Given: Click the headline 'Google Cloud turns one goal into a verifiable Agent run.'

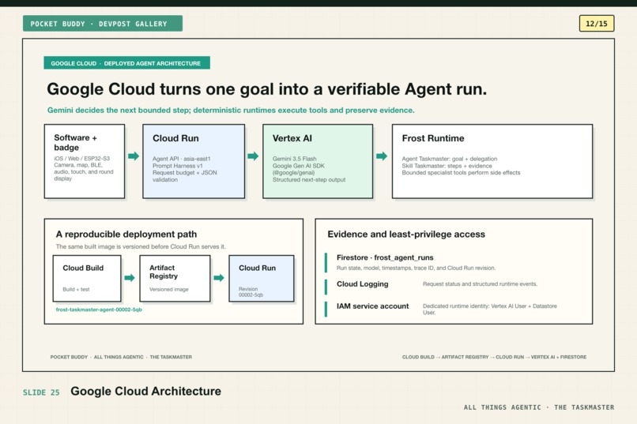Looking at the screenshot, I should 266,89.
